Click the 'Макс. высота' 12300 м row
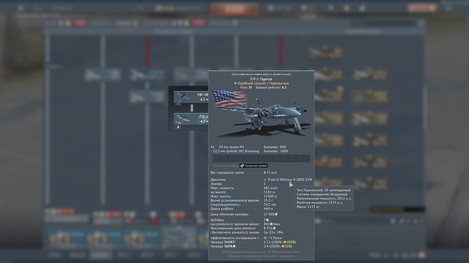Image resolution: width=469 pixels, height=263 pixels. coord(244,197)
